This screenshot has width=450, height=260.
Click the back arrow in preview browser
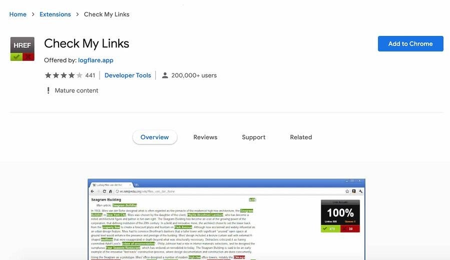click(93, 191)
